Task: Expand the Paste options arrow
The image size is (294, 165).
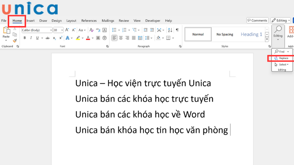Action: [6, 40]
